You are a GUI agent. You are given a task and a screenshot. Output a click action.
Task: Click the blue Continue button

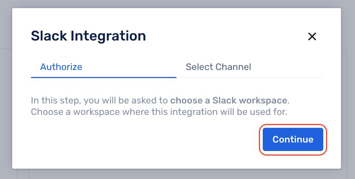click(293, 140)
